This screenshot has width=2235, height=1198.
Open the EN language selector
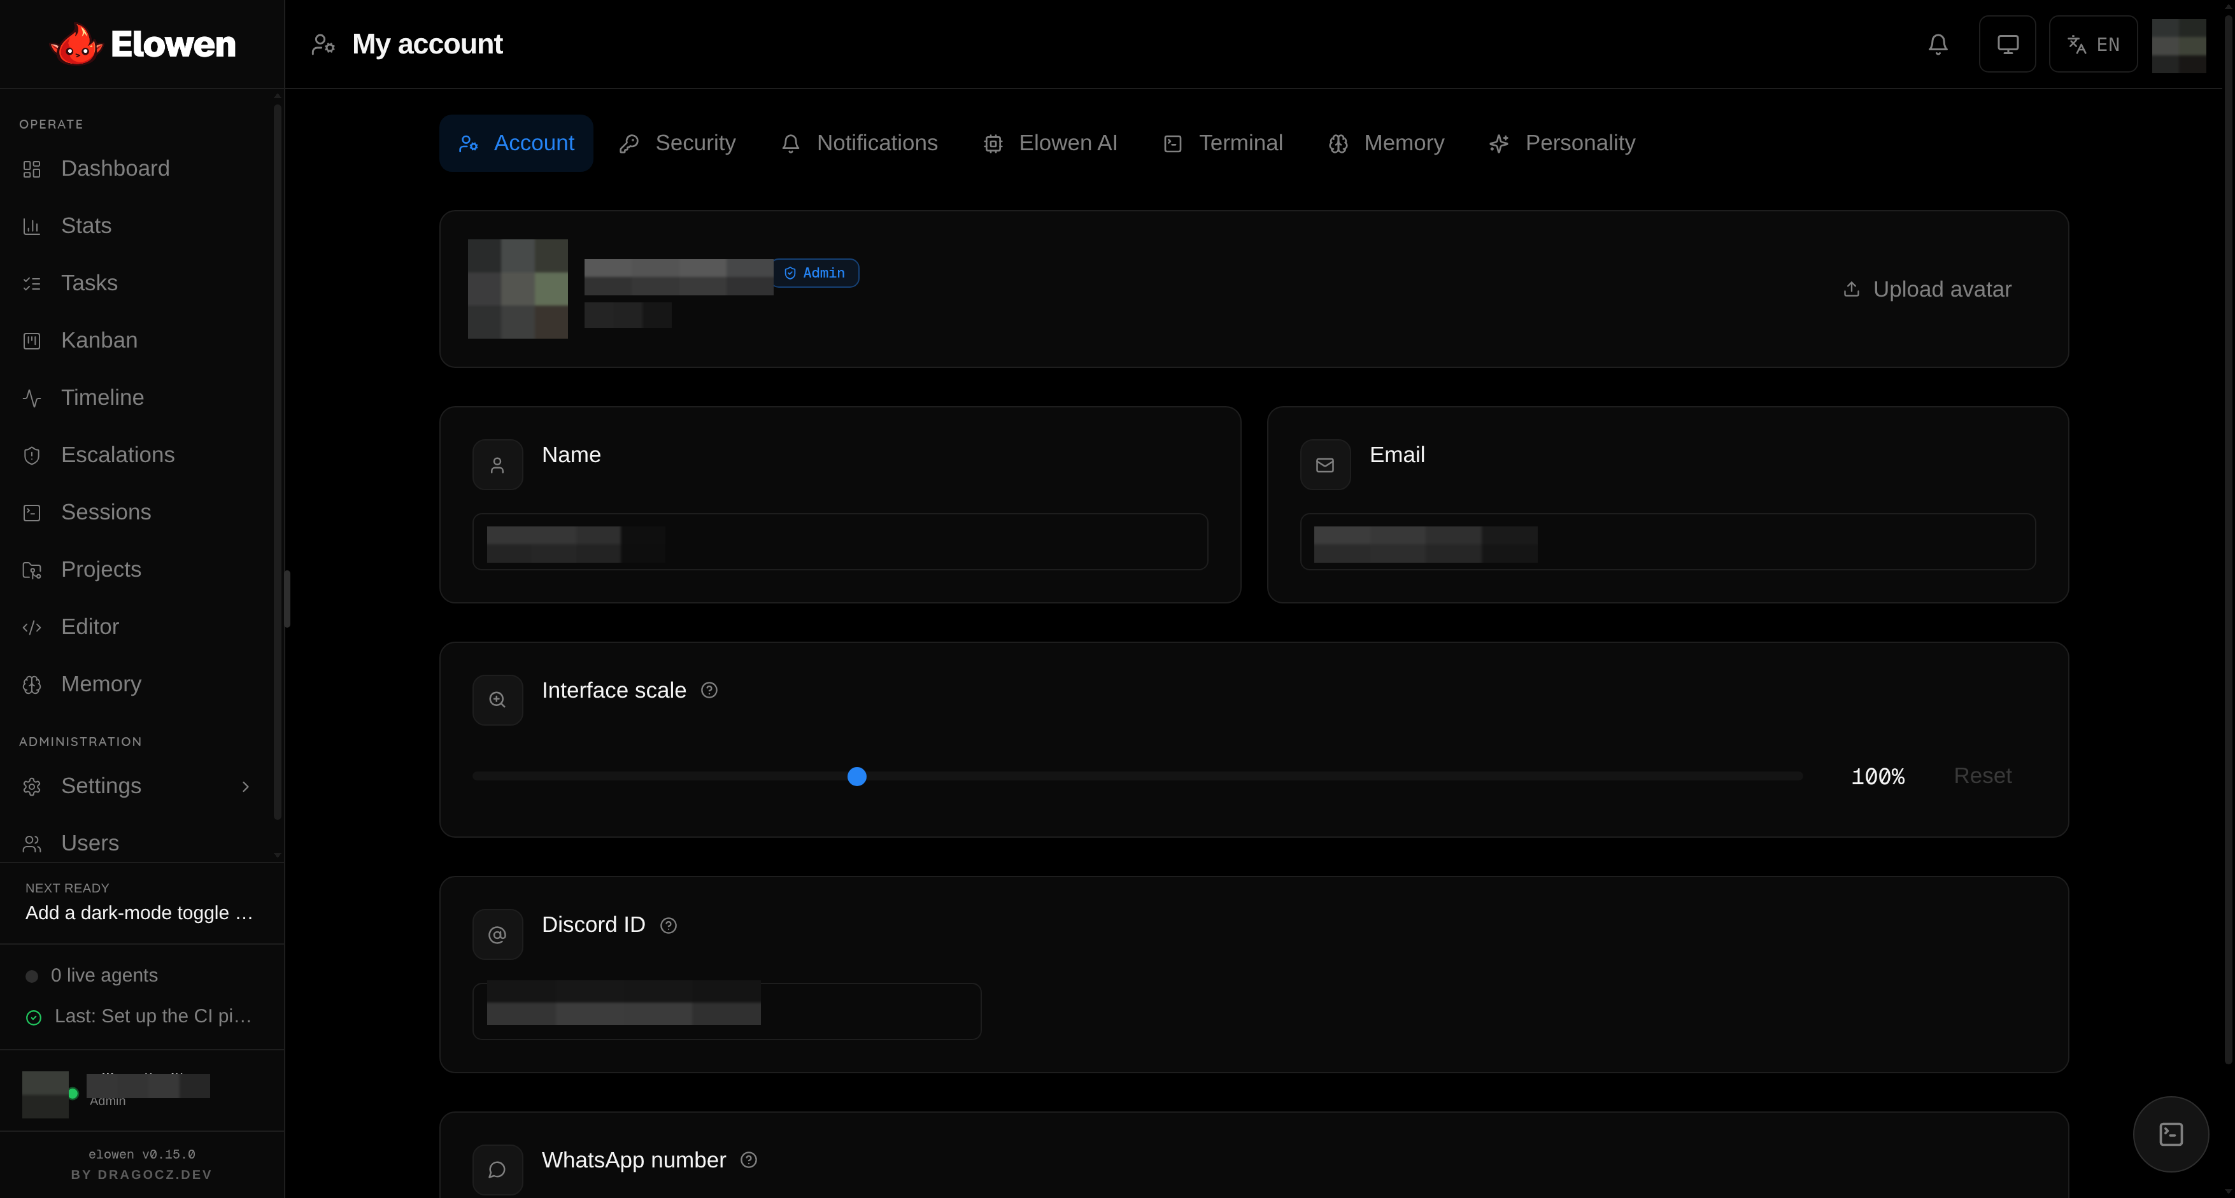point(2093,45)
